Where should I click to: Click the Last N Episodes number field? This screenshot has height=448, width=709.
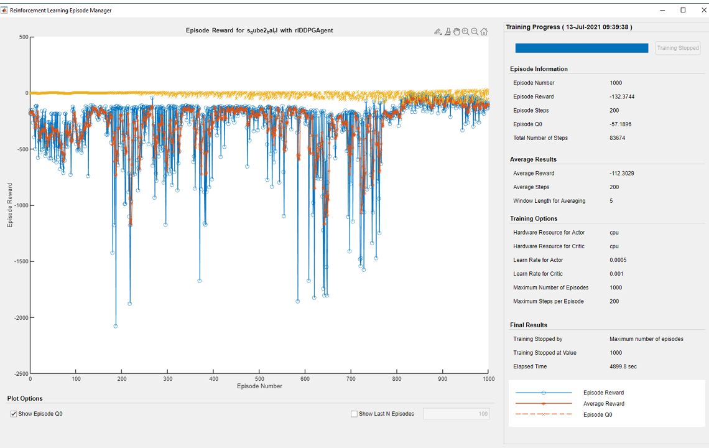coord(456,414)
